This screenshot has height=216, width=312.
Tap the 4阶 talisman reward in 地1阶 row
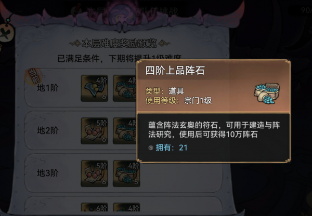94,88
